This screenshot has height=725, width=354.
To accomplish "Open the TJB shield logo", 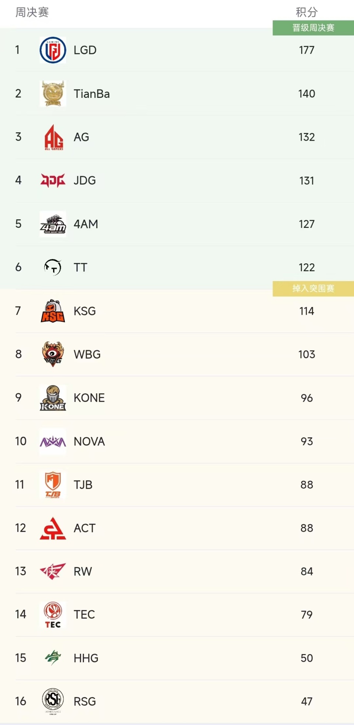I will pyautogui.click(x=53, y=485).
